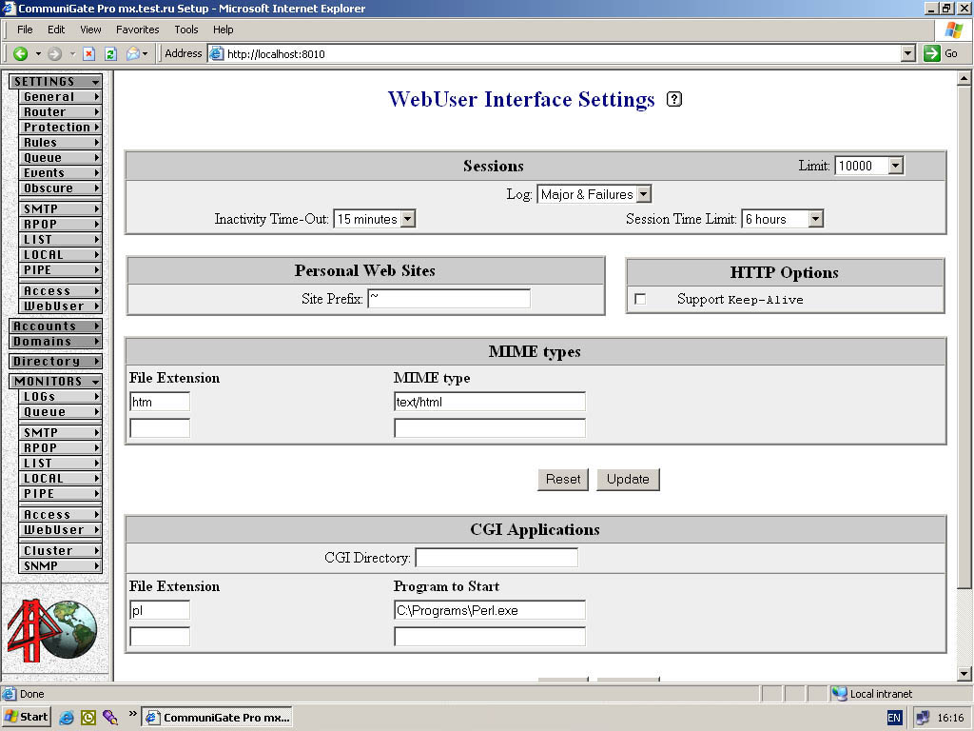Click the text/html MIME type field
The width and height of the screenshot is (974, 731).
tap(490, 402)
